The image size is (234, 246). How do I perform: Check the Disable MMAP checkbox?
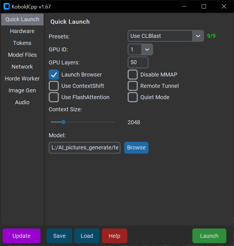133,75
